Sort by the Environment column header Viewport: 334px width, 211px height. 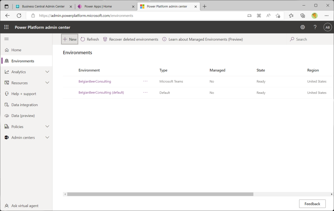coord(89,70)
